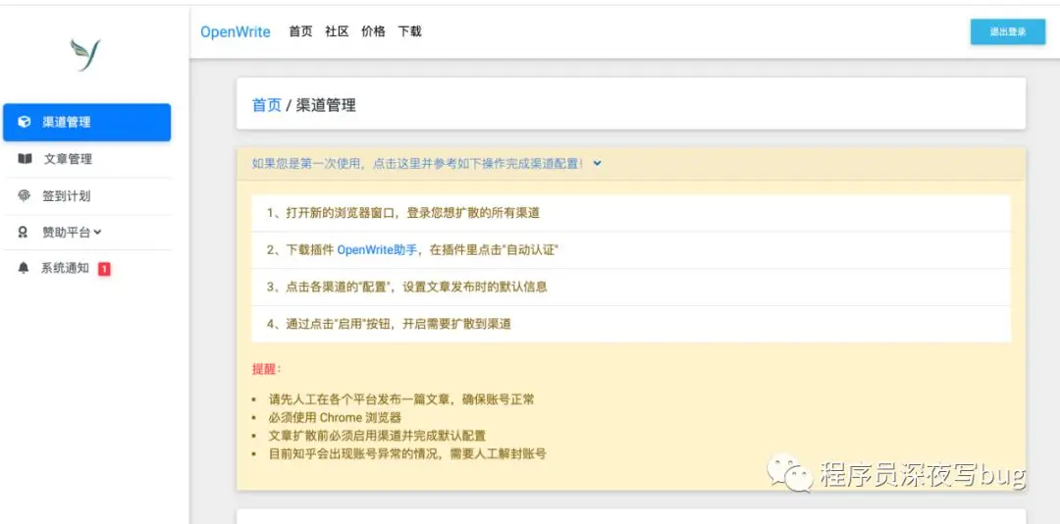Collapse the first-time setup instructions chevron

[597, 164]
